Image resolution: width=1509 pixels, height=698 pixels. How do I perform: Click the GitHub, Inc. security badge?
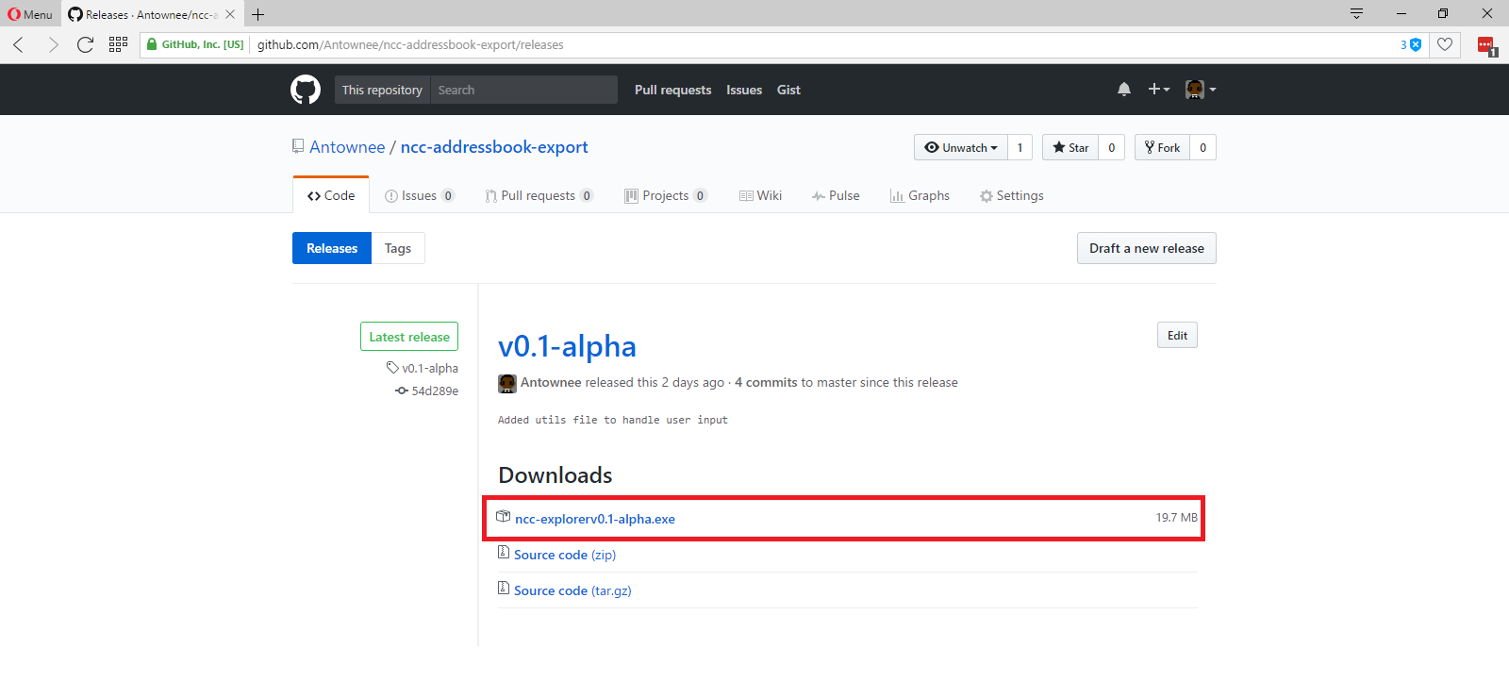coord(195,44)
